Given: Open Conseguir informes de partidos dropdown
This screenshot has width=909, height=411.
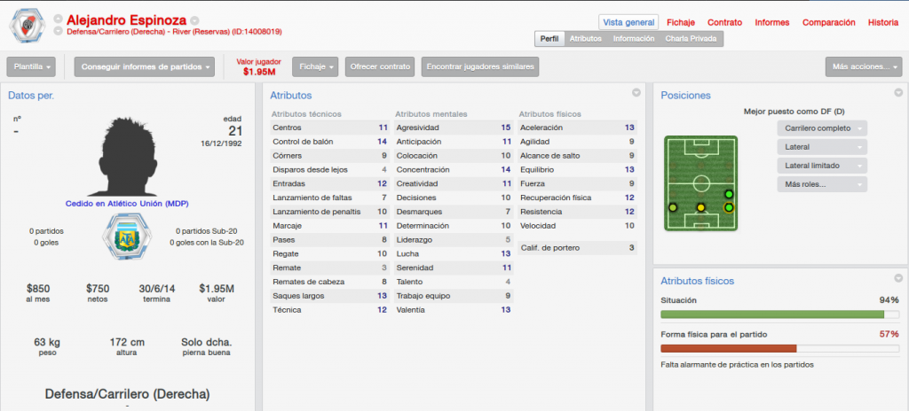Looking at the screenshot, I should (145, 66).
